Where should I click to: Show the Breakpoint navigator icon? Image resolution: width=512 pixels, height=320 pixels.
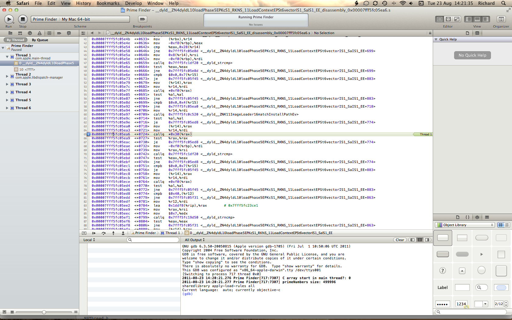click(x=59, y=33)
